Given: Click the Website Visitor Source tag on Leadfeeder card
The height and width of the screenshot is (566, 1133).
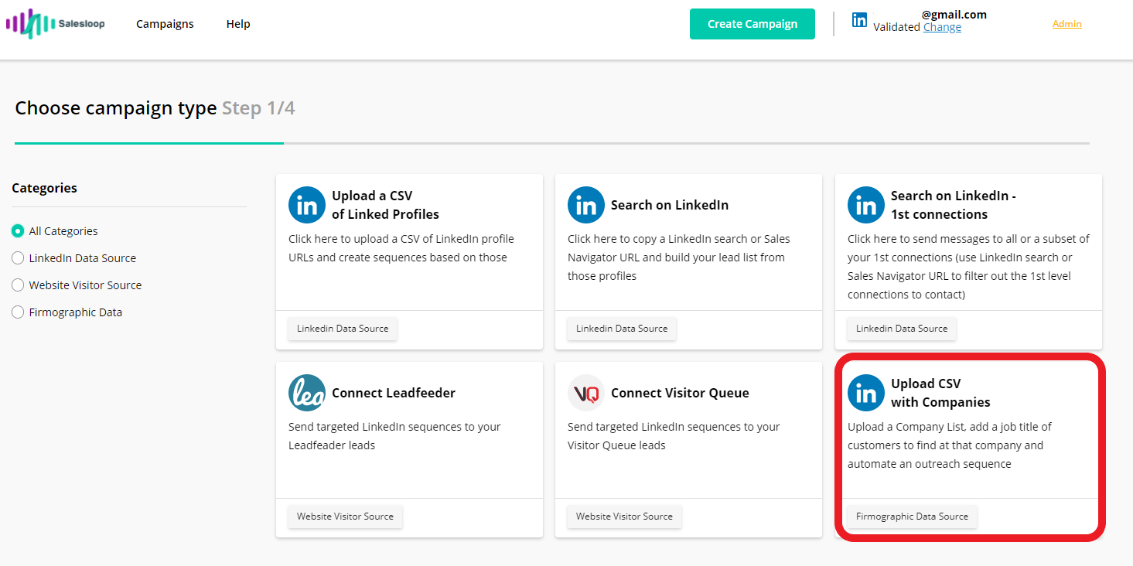Looking at the screenshot, I should [x=345, y=517].
